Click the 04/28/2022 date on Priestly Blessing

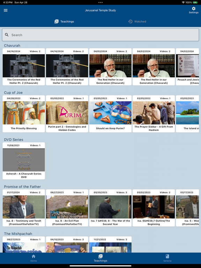click(14, 98)
